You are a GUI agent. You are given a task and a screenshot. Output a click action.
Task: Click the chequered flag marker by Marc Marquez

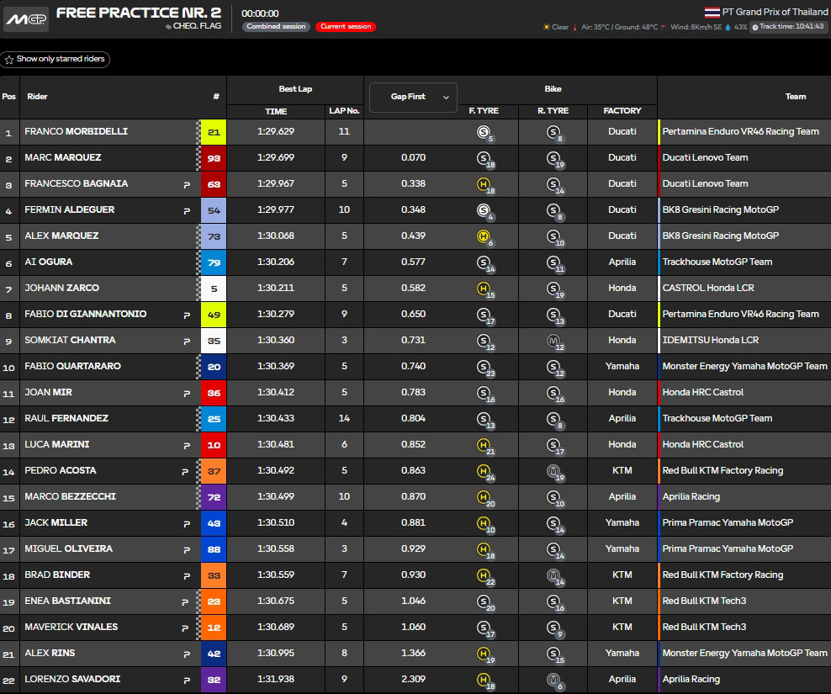[199, 158]
